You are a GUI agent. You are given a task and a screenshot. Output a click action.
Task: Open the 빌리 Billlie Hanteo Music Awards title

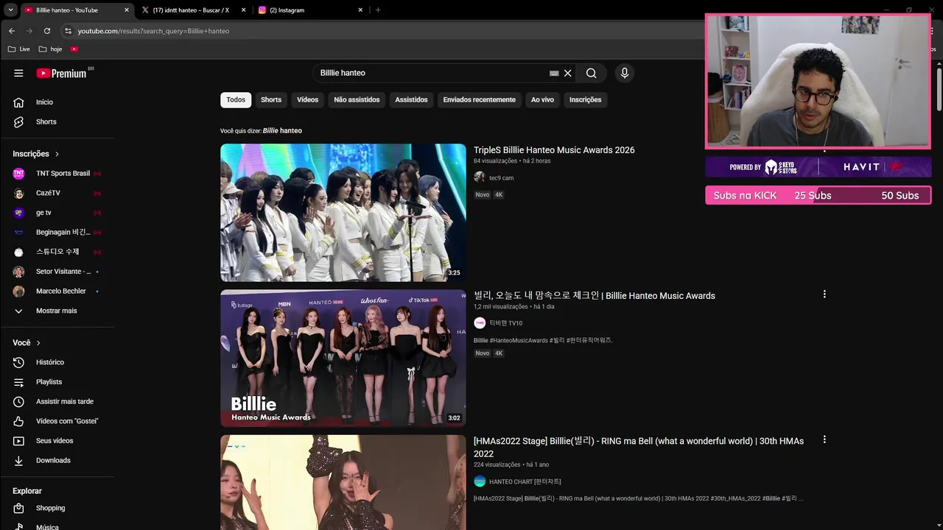(595, 295)
